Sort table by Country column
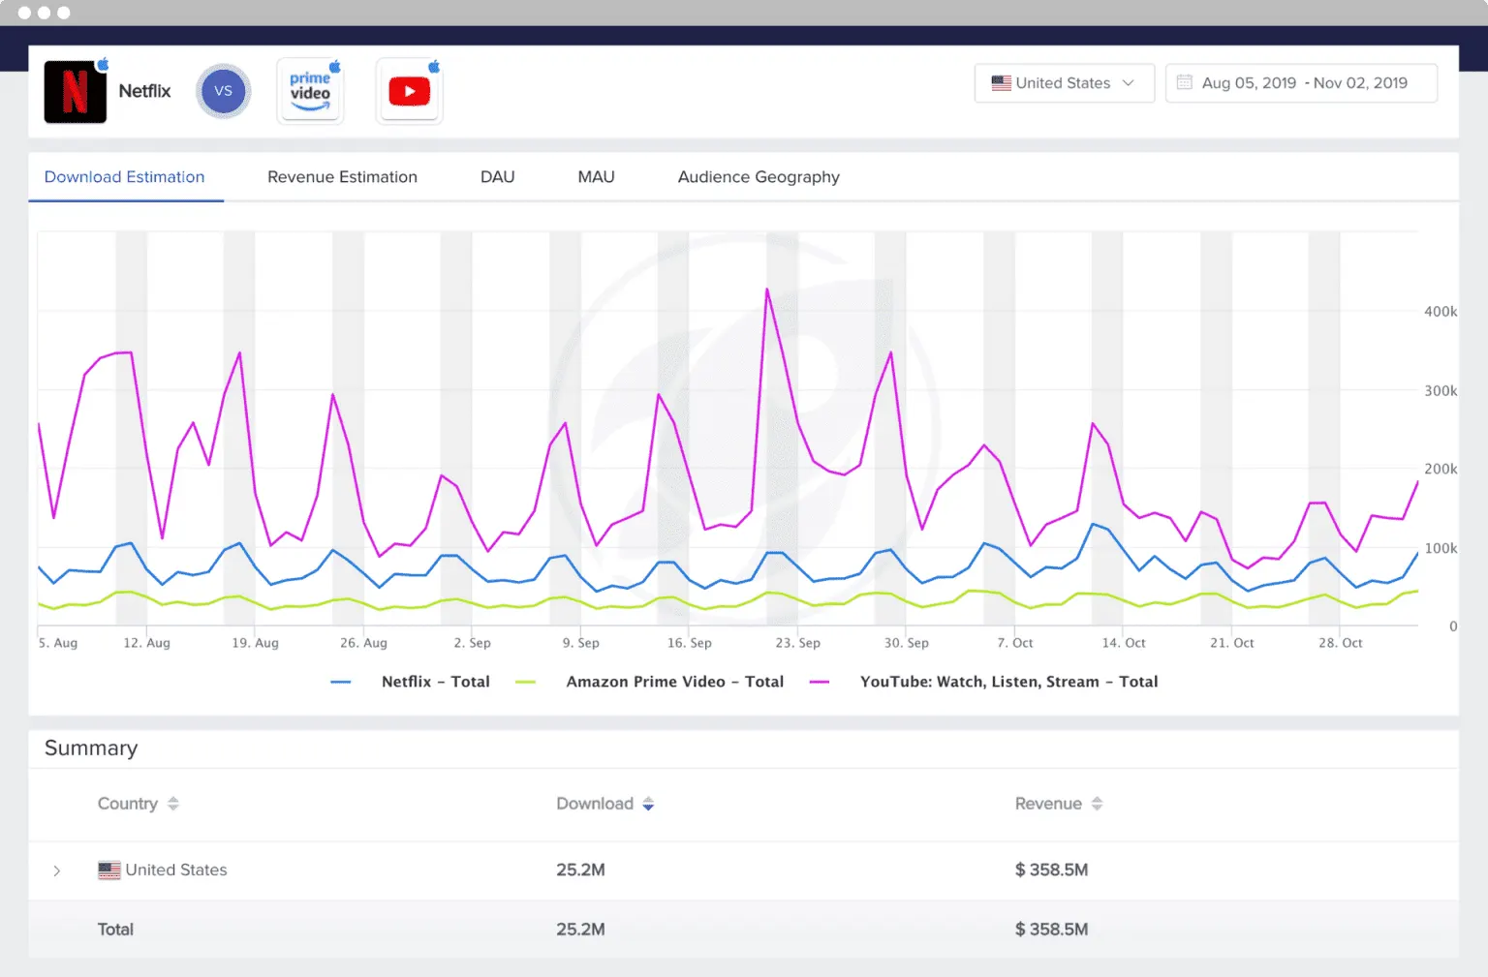This screenshot has height=977, width=1488. [138, 804]
